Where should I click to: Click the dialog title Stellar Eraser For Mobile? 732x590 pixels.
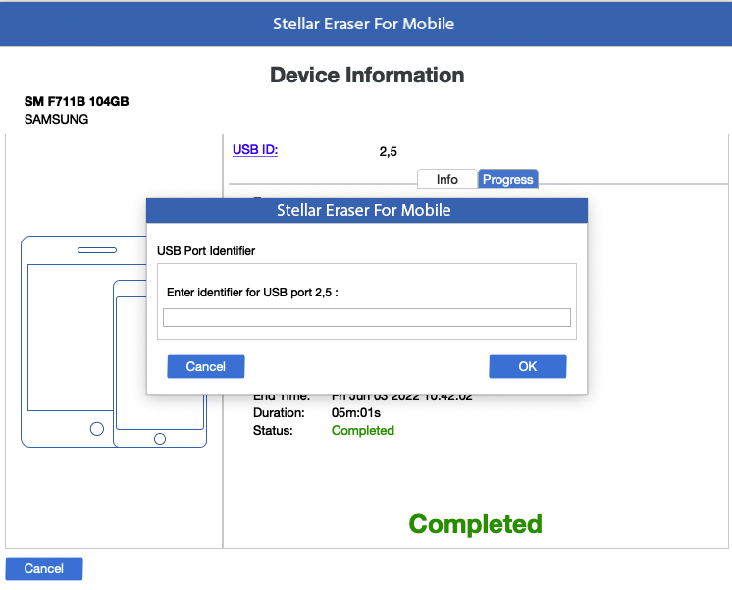364,210
